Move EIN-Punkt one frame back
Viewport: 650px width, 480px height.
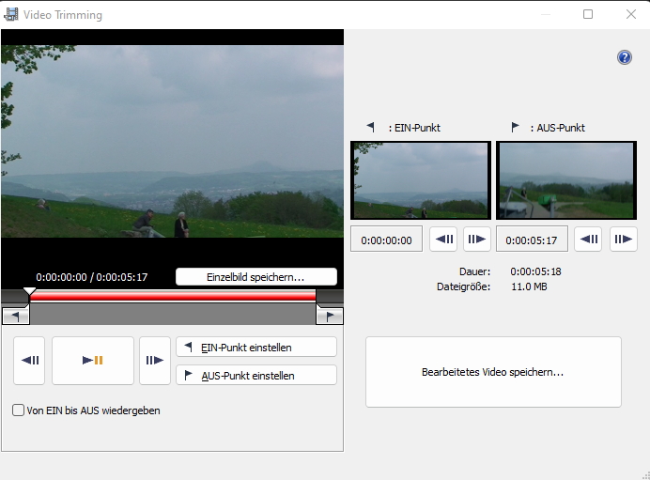coord(443,239)
